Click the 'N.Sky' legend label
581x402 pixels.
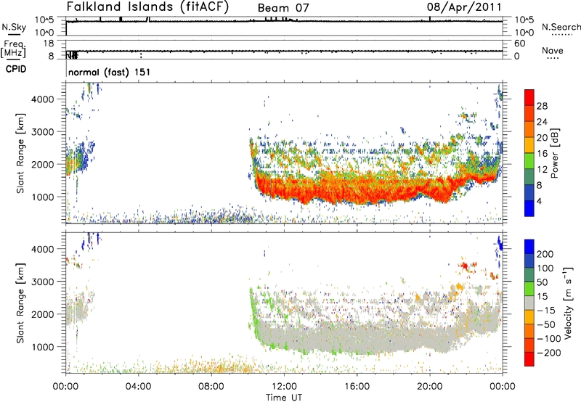coord(14,27)
